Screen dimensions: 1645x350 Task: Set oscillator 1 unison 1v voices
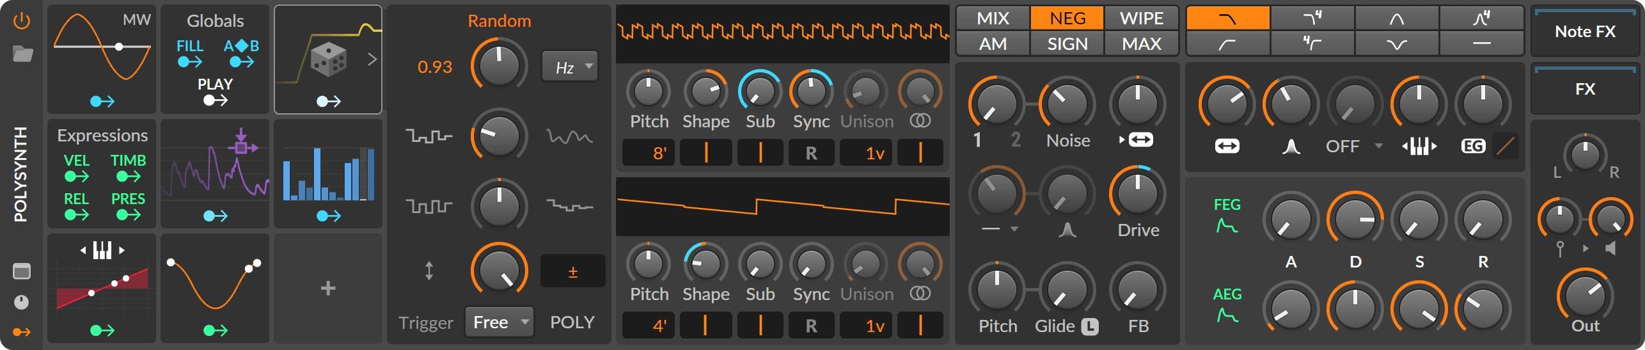click(x=866, y=153)
